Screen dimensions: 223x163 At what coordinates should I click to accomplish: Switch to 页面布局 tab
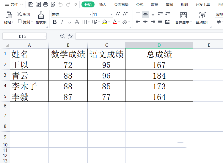tap(121, 5)
